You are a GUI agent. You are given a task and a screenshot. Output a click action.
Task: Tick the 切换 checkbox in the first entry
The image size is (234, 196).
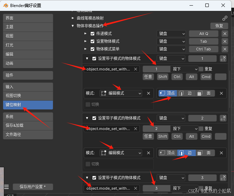(x=88, y=104)
